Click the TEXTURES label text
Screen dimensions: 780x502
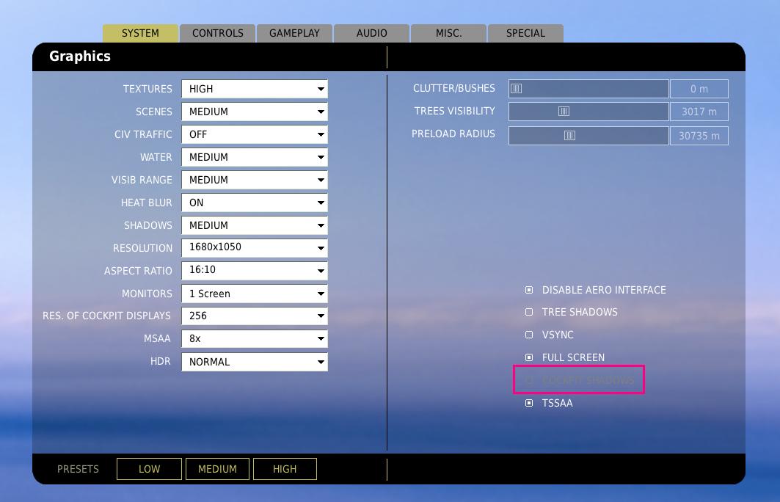147,89
